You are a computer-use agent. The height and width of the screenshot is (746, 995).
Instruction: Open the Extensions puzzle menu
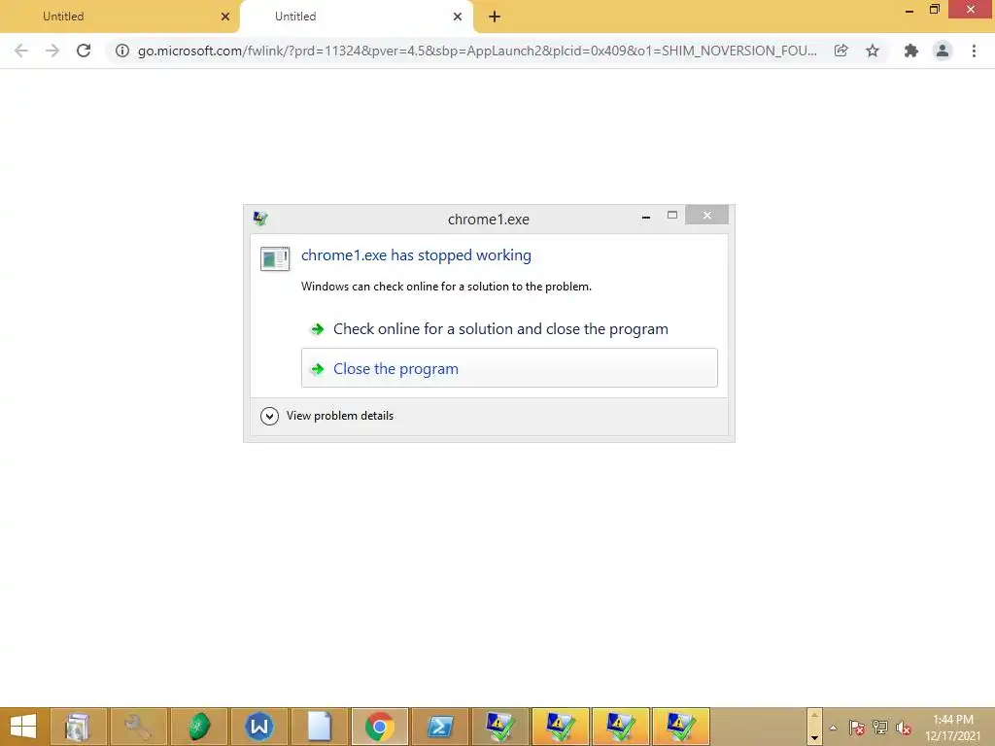click(x=911, y=51)
